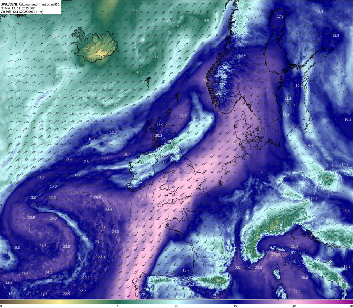Click the 17.4 value in the Atlantic
Viewport: 353px width, 308px height.
tap(68, 160)
